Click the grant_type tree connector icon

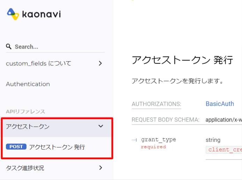(134, 140)
